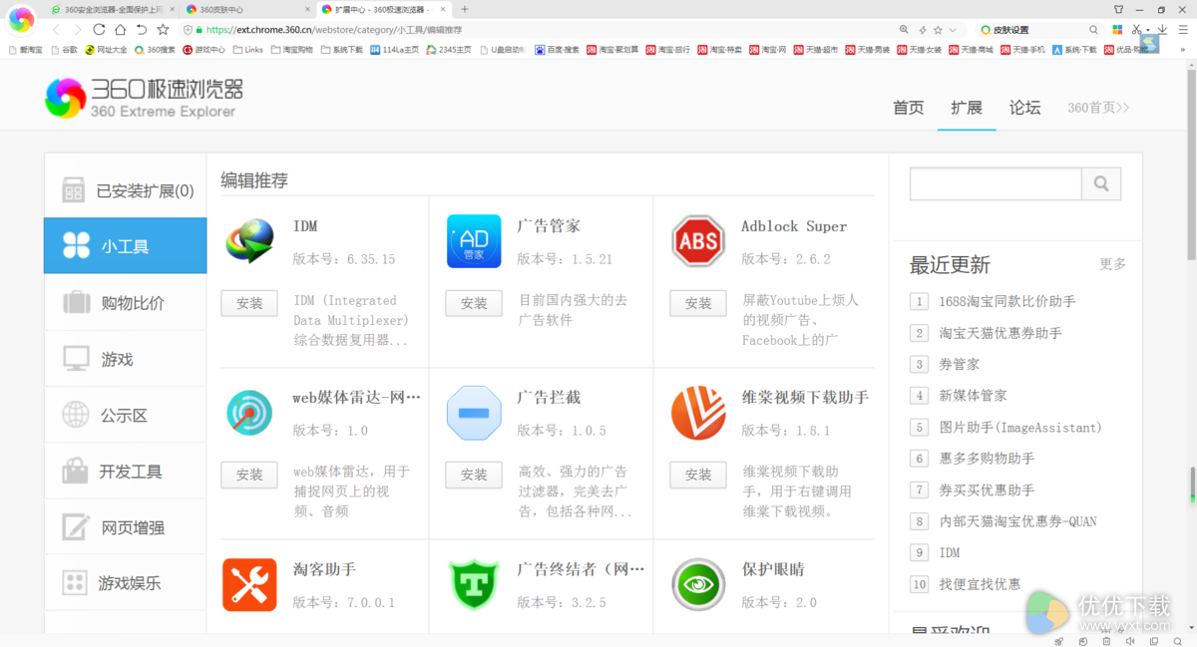Open the downloads arrow icon
The width and height of the screenshot is (1197, 647).
point(1162,30)
